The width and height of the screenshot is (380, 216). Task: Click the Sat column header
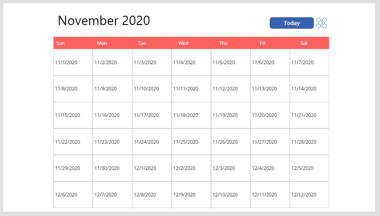pyautogui.click(x=304, y=43)
